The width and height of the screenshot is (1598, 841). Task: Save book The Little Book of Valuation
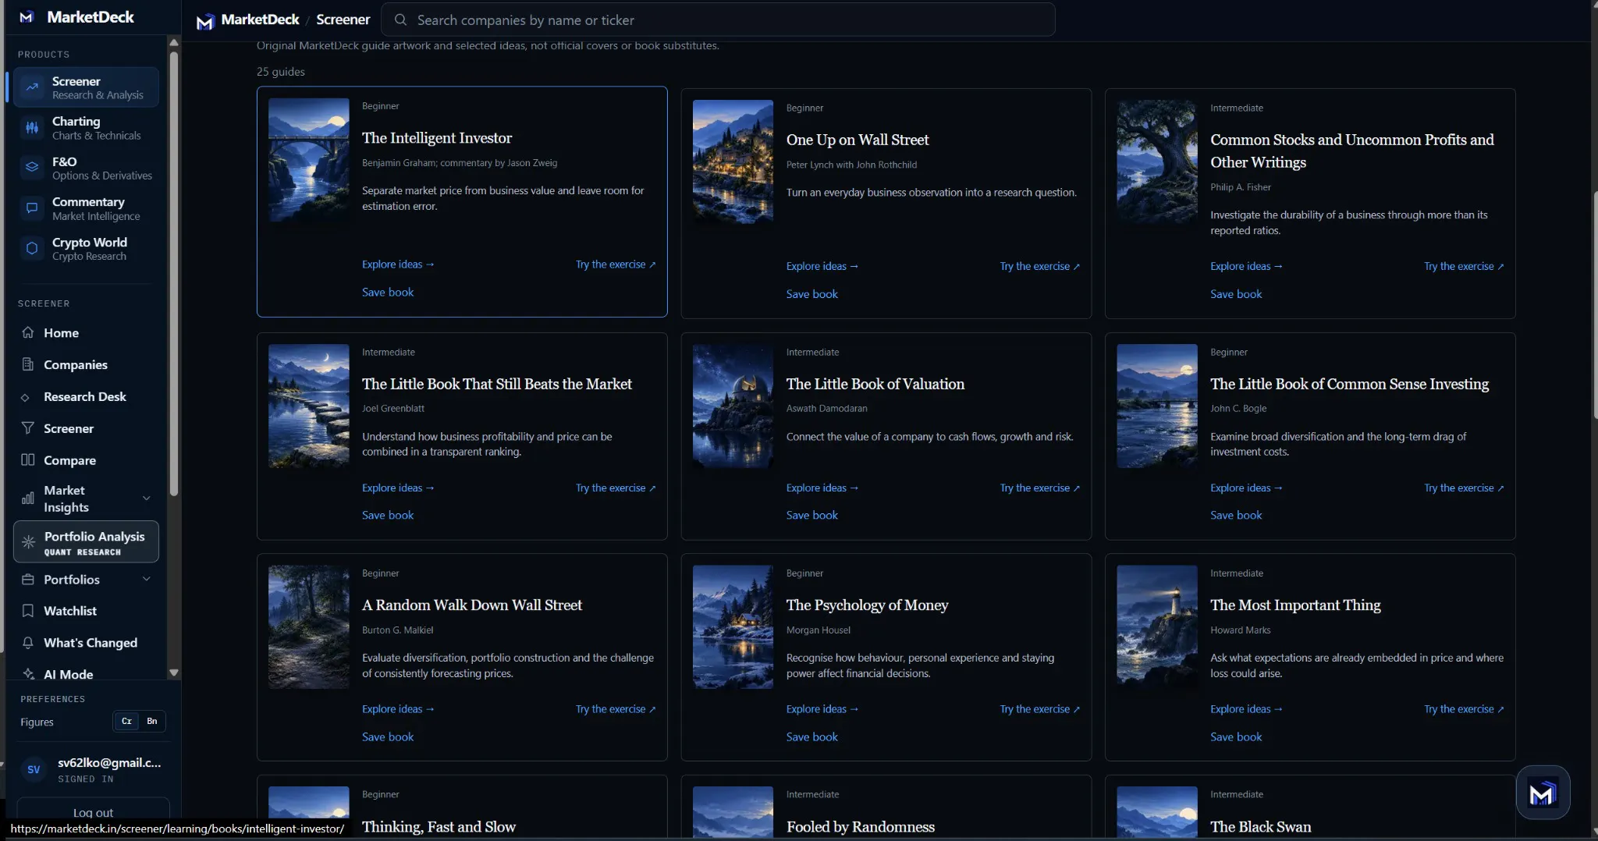click(811, 515)
